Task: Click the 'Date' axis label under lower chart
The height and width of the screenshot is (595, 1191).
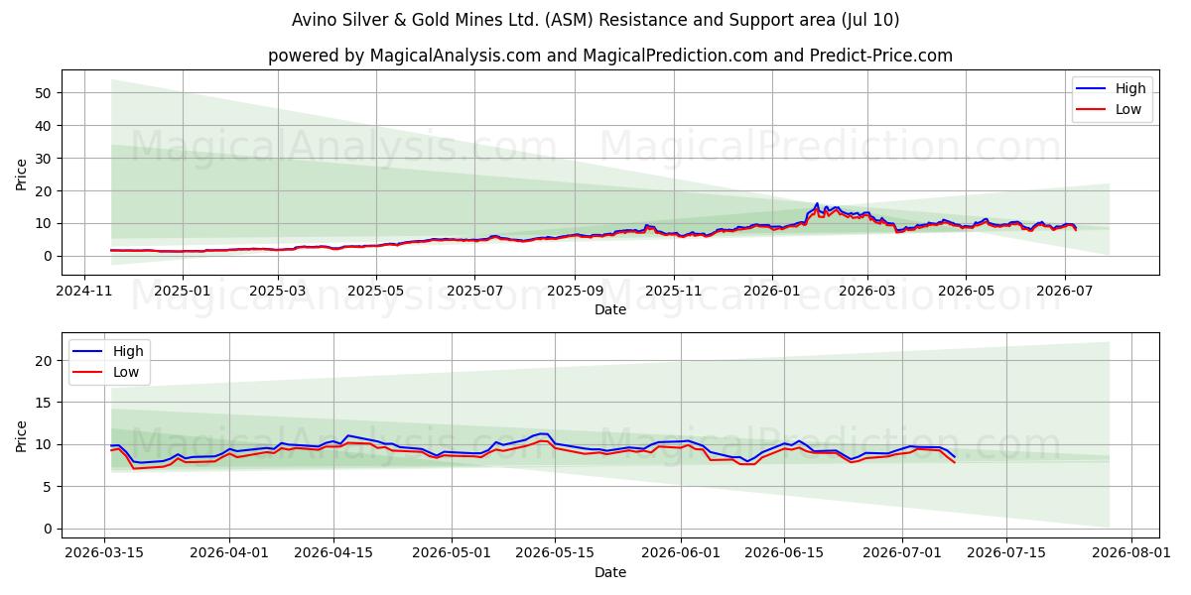Action: tap(610, 572)
